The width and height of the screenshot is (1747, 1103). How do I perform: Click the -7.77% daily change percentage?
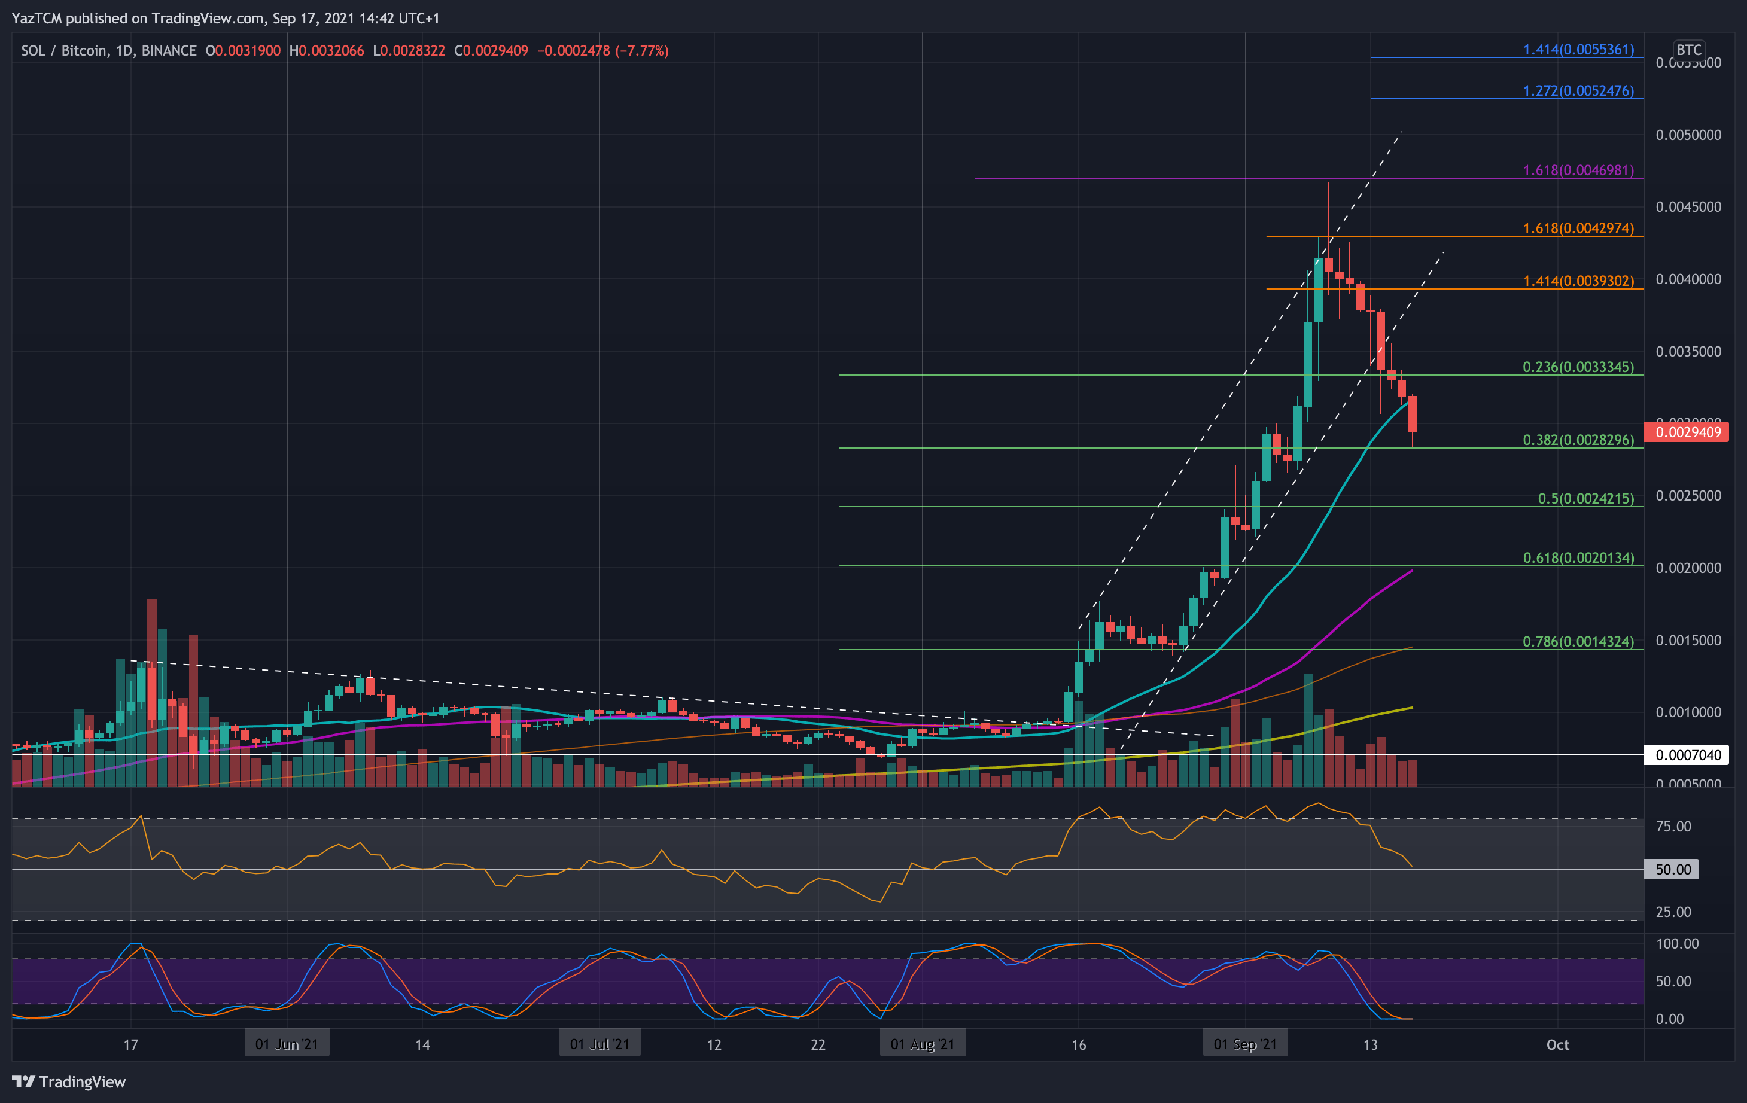(641, 51)
